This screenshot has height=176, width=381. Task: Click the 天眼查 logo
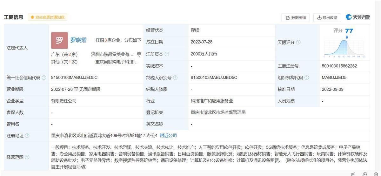point(358,17)
